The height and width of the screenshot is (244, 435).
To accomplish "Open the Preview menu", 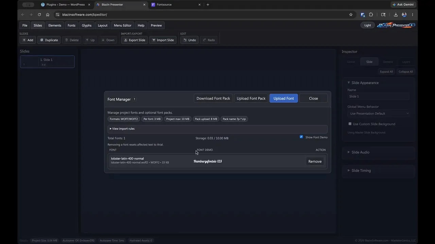I will coord(156,25).
